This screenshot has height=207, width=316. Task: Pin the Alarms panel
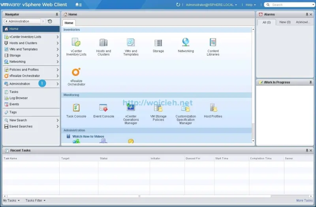307,14
